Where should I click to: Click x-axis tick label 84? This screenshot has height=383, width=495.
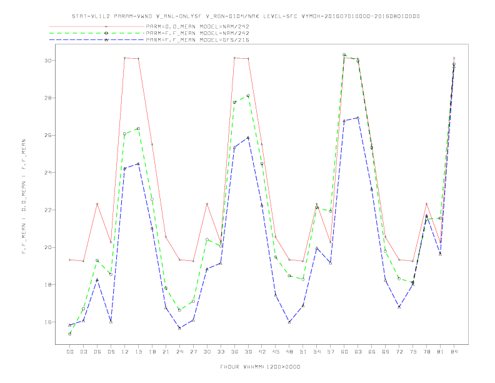click(454, 352)
